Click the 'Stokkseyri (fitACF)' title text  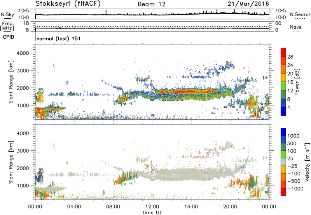coord(68,3)
